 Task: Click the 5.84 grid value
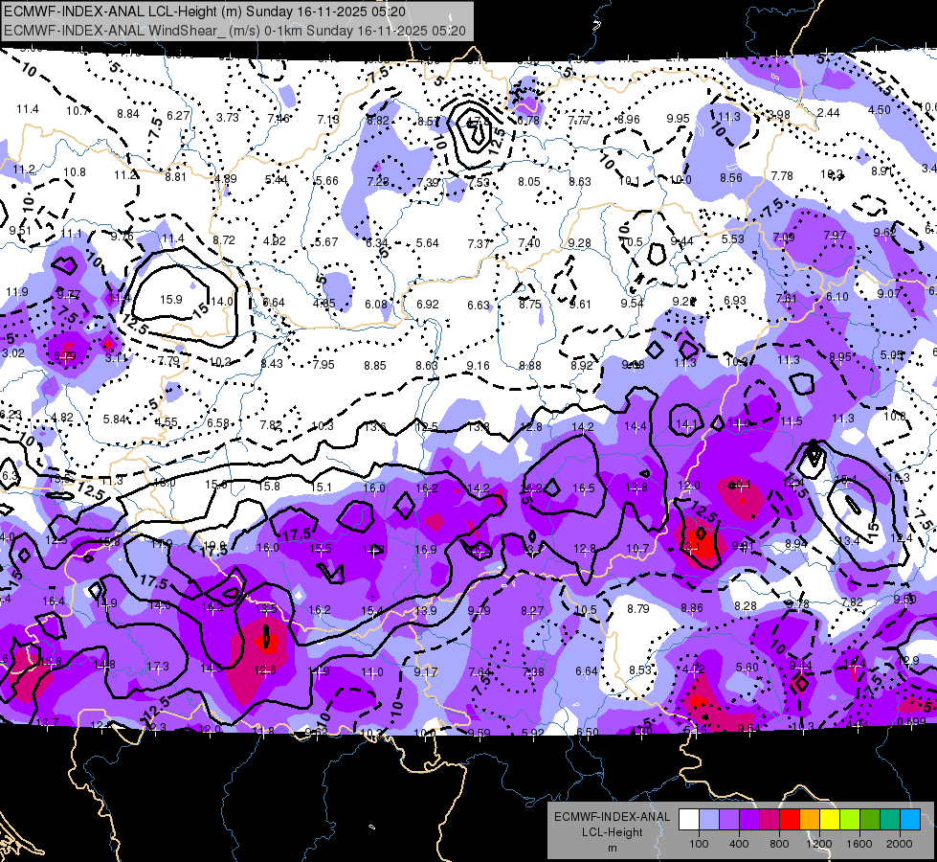[114, 420]
